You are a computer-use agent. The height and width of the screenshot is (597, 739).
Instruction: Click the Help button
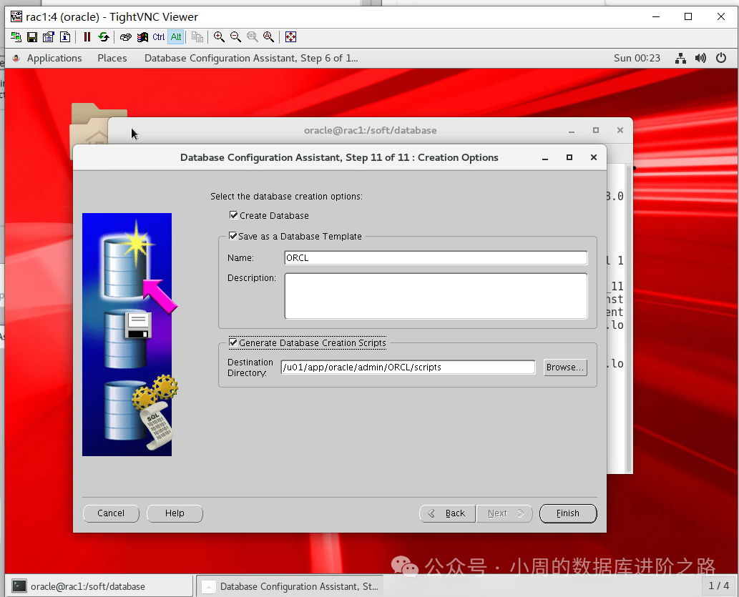[175, 513]
